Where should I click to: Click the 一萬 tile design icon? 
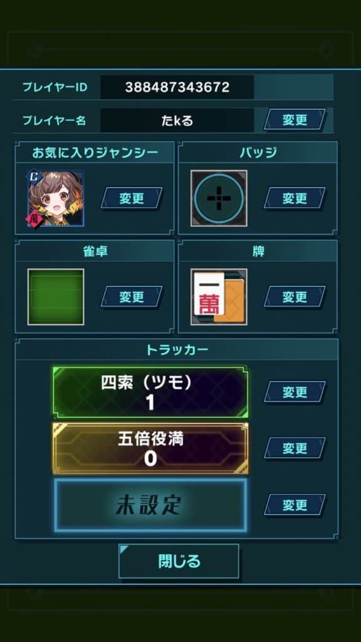[x=219, y=297]
